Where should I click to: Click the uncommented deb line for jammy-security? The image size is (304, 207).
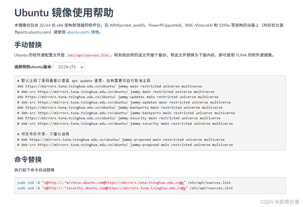coord(119,118)
